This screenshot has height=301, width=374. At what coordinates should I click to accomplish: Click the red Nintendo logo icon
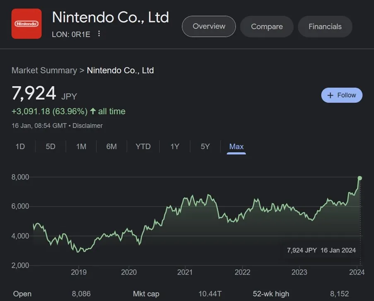(27, 24)
